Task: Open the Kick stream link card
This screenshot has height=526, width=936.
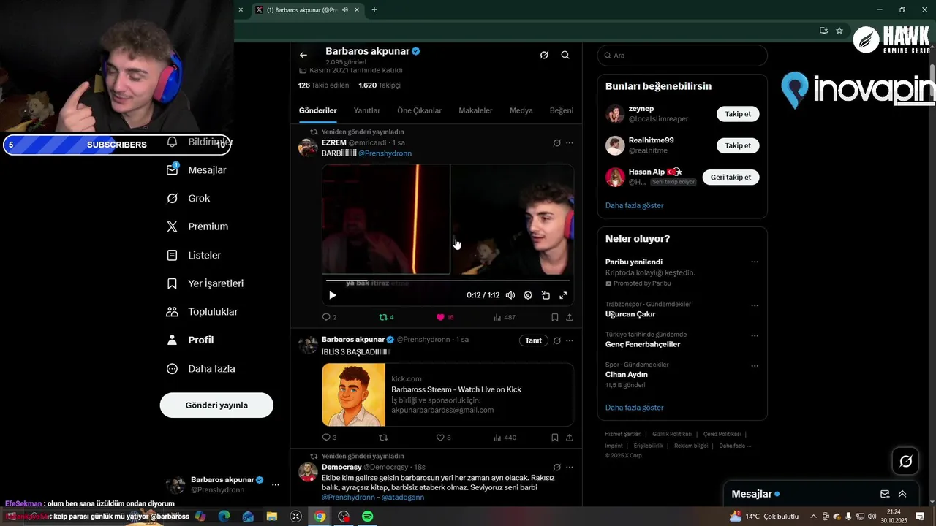Action: click(448, 394)
